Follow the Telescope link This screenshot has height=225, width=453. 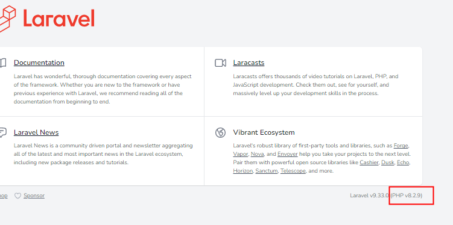[293, 171]
